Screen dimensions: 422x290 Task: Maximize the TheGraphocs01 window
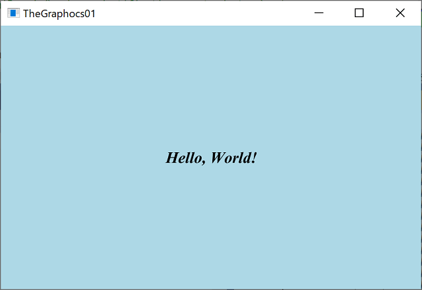(359, 13)
